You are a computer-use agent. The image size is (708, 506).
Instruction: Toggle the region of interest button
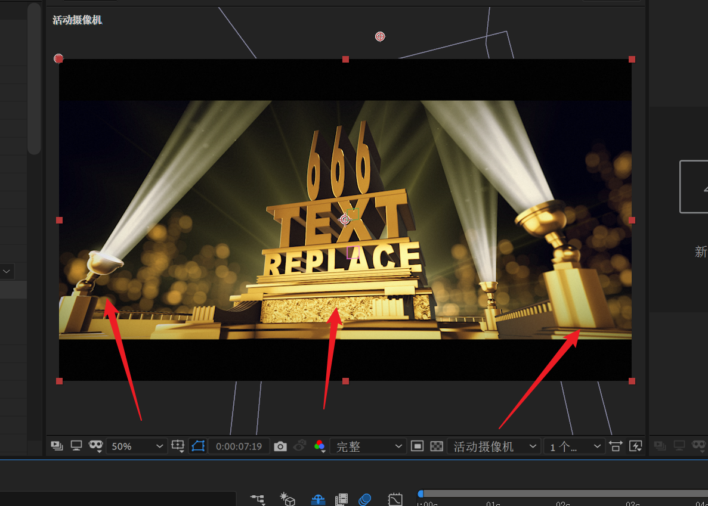click(418, 446)
